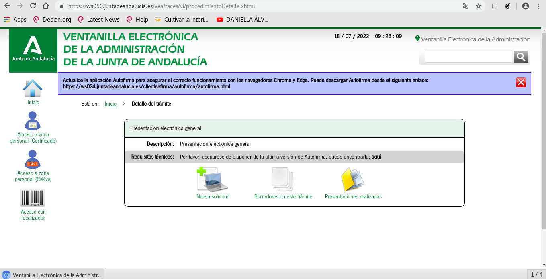
Task: Click Inicio breadcrumb link
Action: coord(110,104)
